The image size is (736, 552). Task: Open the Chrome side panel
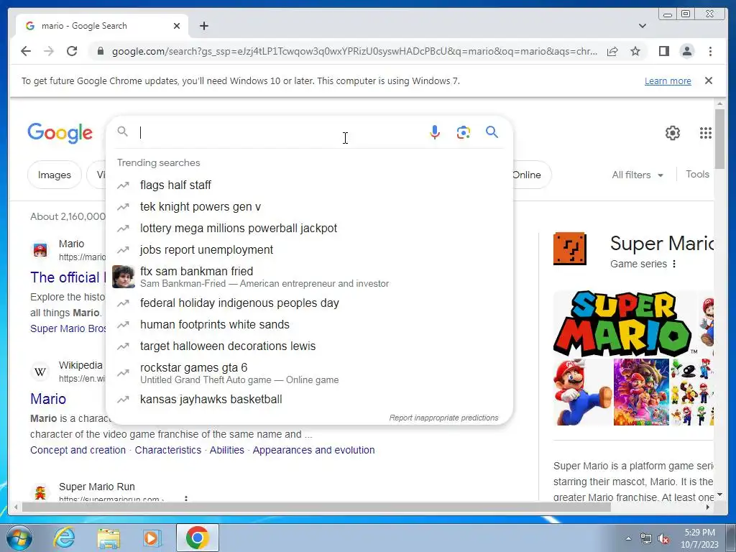(x=663, y=51)
